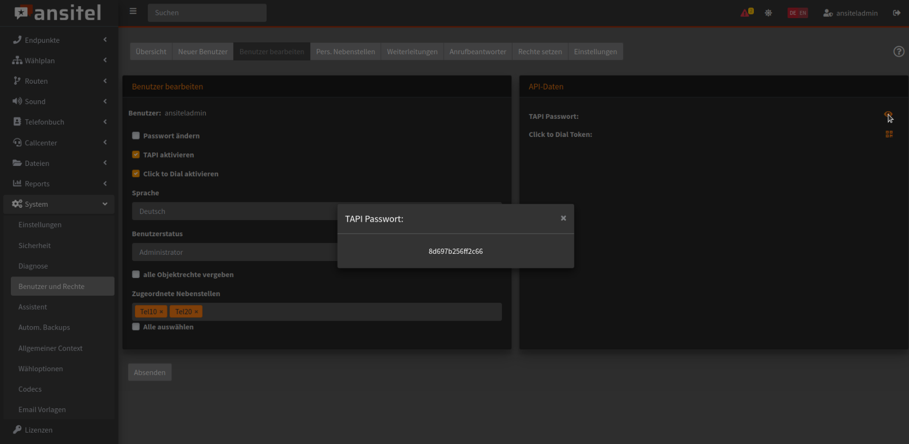The height and width of the screenshot is (444, 909).
Task: Remove the Tel20 extension tag
Action: tap(196, 312)
